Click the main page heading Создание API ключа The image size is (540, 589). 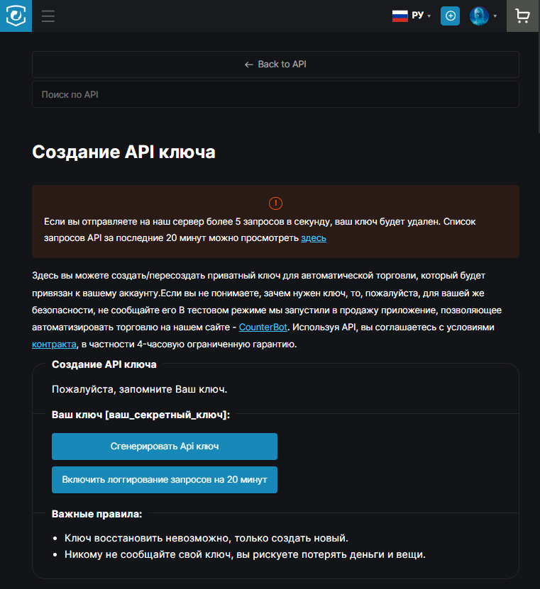pyautogui.click(x=123, y=152)
